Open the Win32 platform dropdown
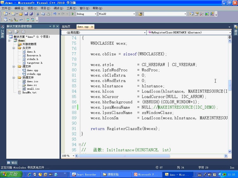Screen dimensions: 238x178 coord(134,14)
